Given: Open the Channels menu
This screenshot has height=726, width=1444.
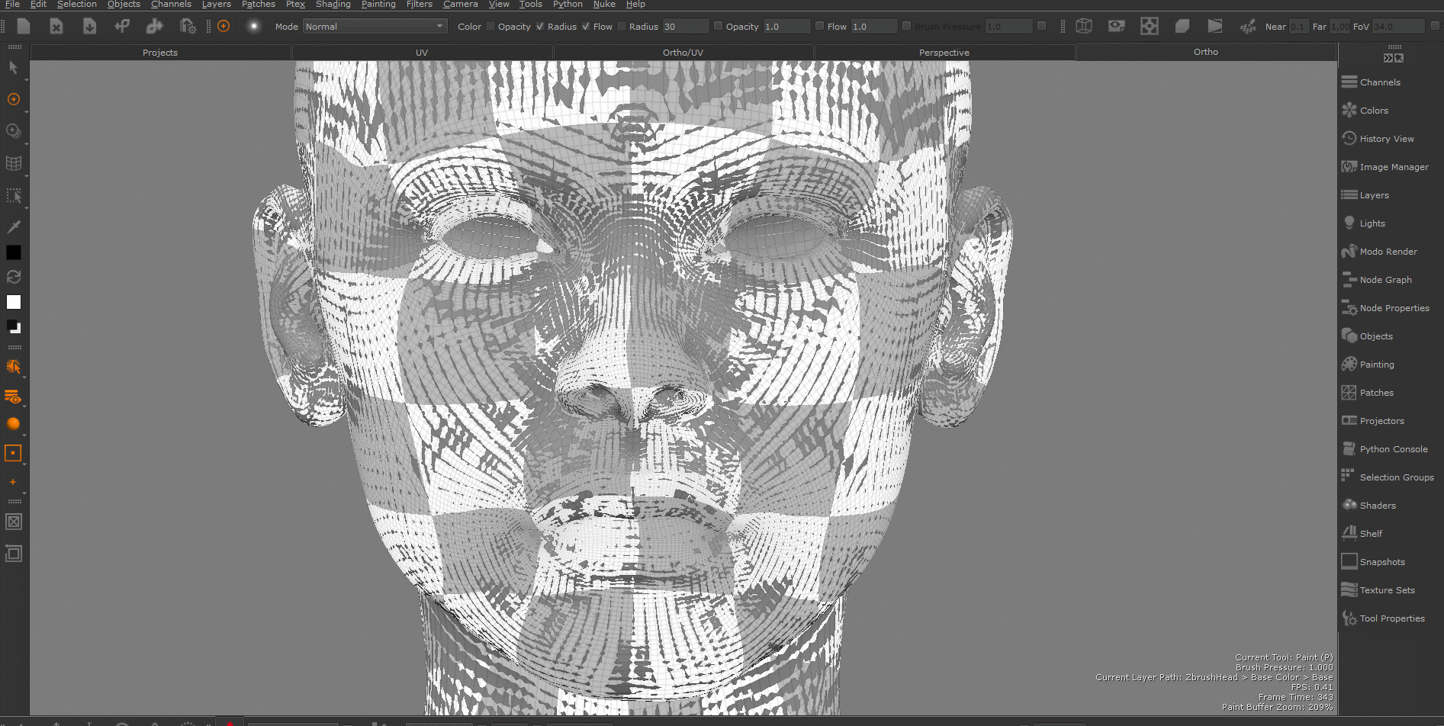Looking at the screenshot, I should click(x=171, y=5).
